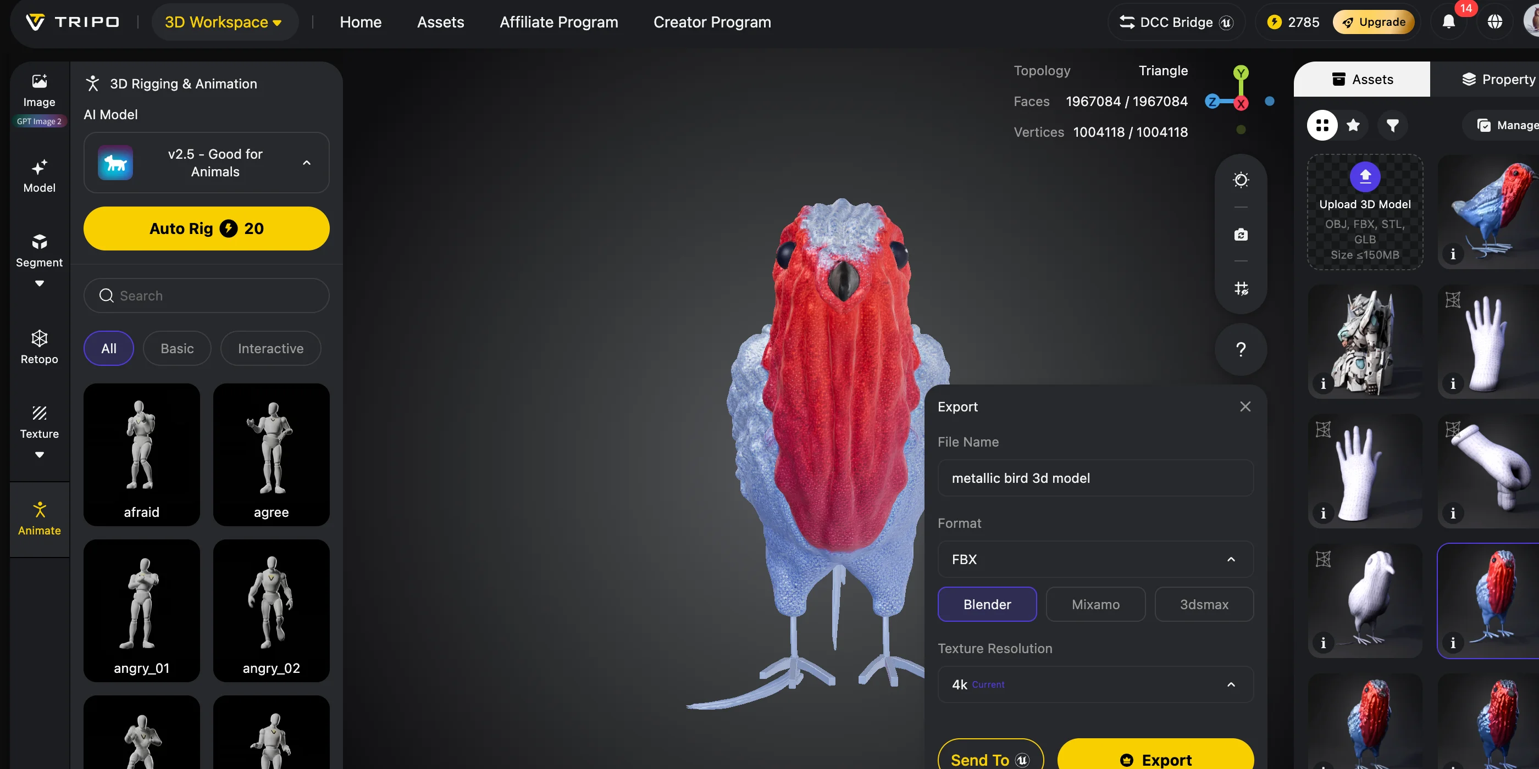
Task: Open the robot bust asset thumbnail
Action: (1365, 342)
